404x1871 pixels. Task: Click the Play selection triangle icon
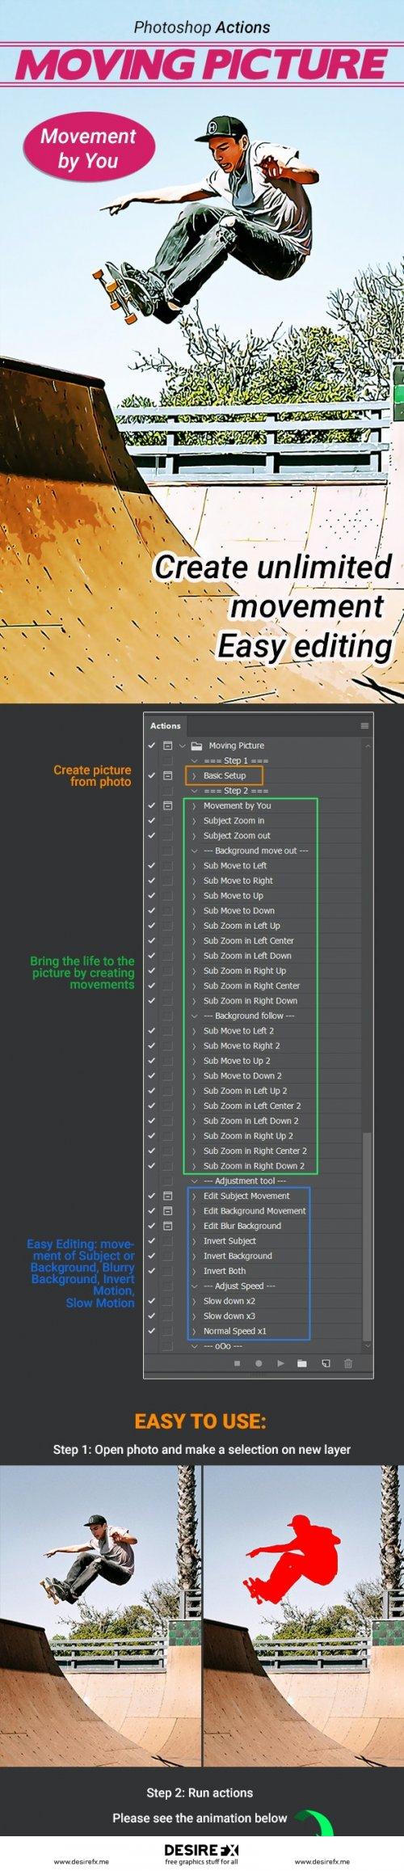coord(280,1362)
